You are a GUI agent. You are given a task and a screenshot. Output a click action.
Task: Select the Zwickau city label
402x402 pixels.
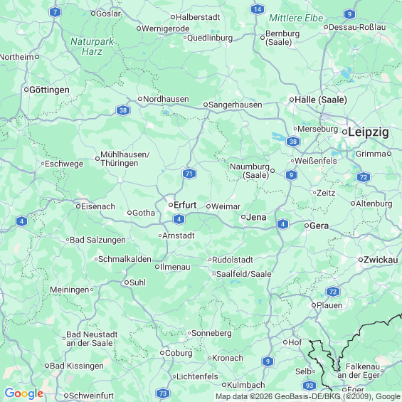381,260
